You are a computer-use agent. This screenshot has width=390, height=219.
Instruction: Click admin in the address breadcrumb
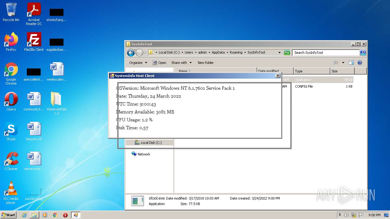tap(202, 52)
